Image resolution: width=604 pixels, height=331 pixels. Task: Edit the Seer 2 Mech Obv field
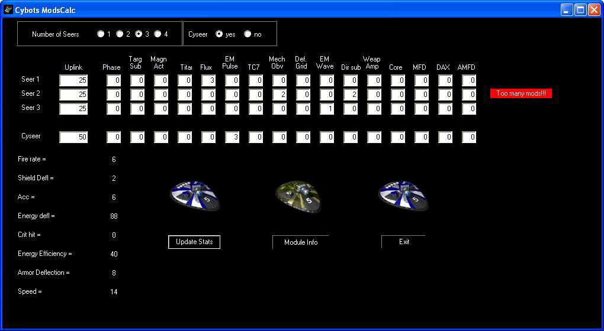click(x=279, y=95)
